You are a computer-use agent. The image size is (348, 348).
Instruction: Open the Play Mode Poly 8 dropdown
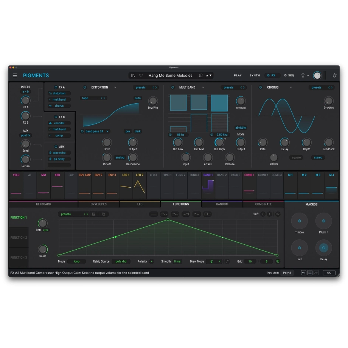(287, 273)
